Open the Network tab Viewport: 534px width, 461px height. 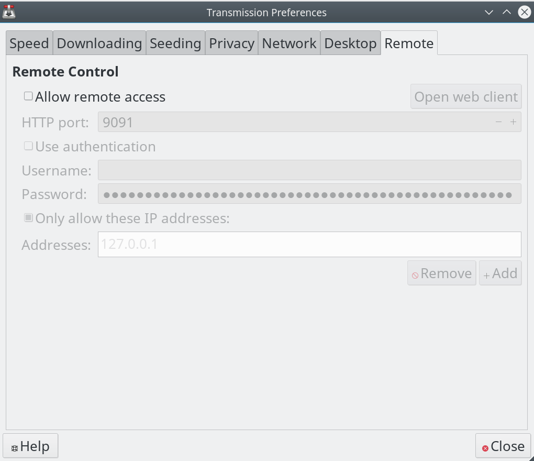pyautogui.click(x=289, y=43)
